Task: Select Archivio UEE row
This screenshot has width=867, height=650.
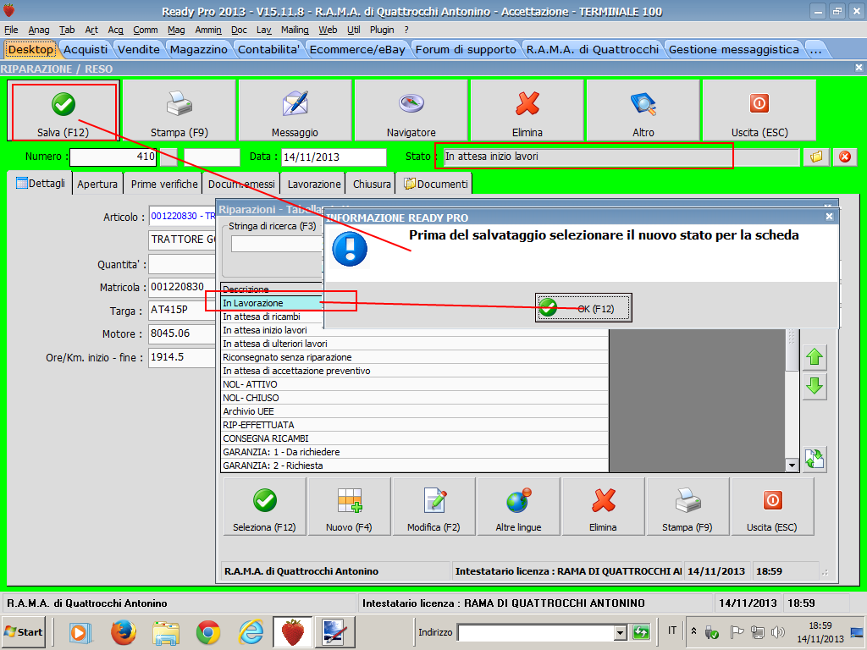Action: click(415, 411)
